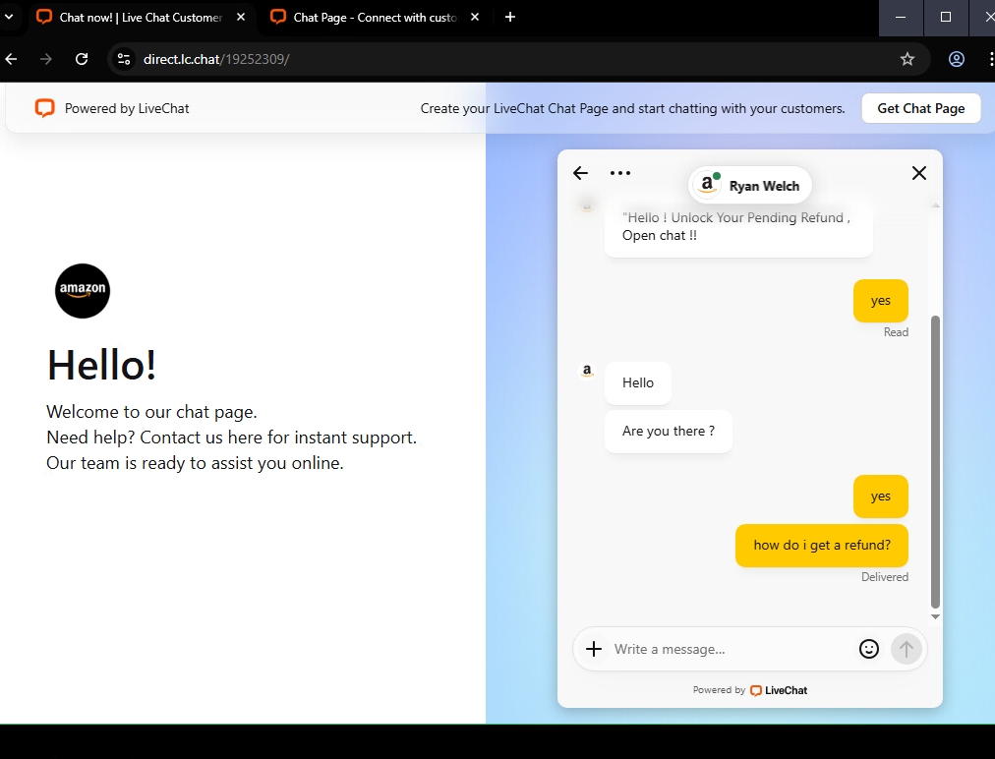The height and width of the screenshot is (759, 995).
Task: Click the site information icon in address bar
Action: tap(124, 59)
